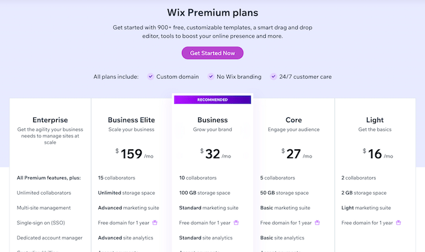Choose the Business plan title
Screen dimensions: 425x252
[x=212, y=120]
